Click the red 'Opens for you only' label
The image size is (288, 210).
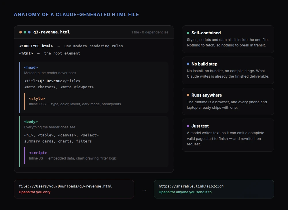(x=35, y=192)
